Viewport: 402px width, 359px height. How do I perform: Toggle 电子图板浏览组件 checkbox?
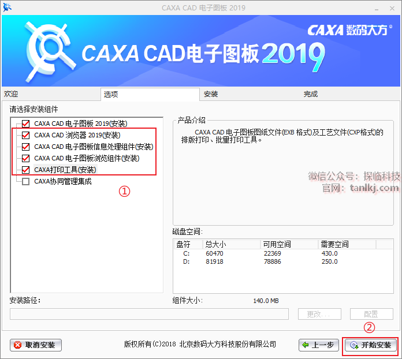point(25,158)
